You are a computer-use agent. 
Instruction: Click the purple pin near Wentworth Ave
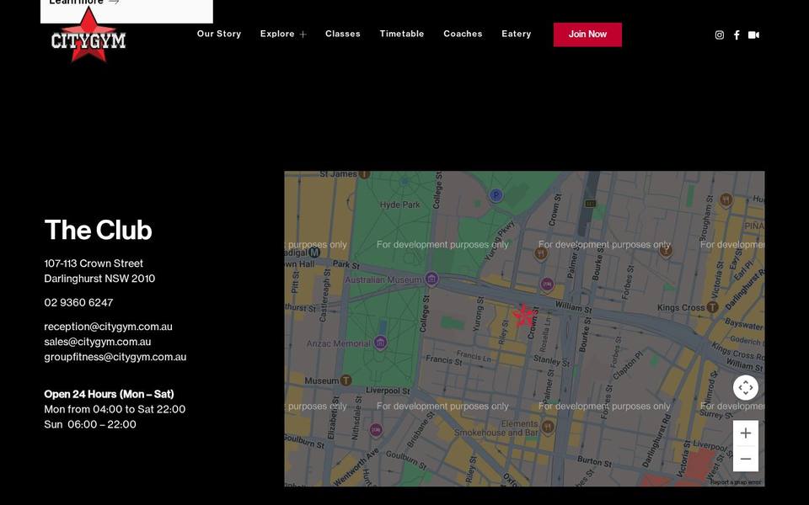[376, 430]
